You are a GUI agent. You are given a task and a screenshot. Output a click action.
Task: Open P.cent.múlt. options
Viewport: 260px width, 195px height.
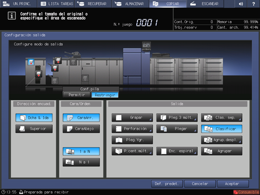click(132, 151)
